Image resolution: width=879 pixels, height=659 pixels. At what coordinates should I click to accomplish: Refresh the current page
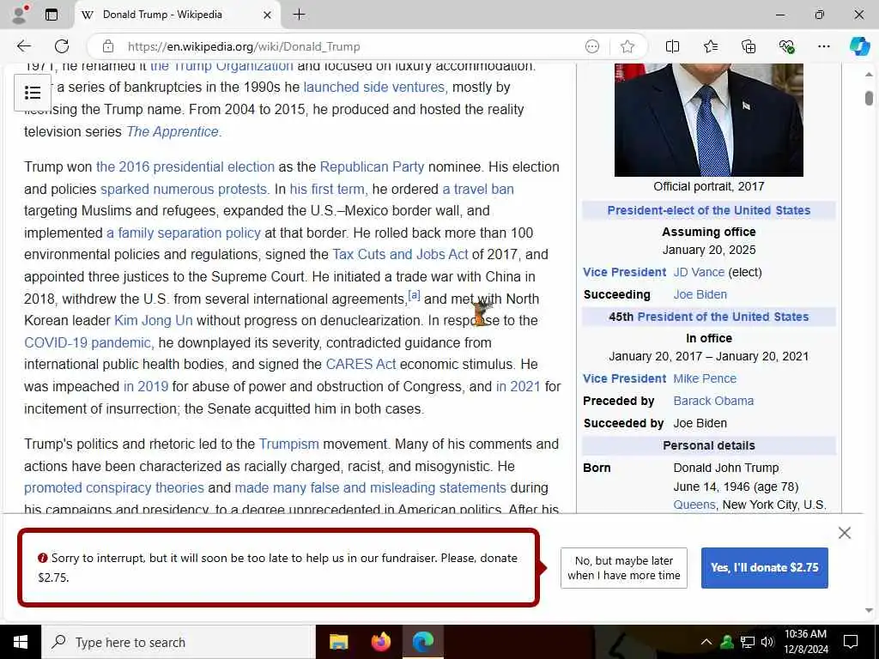[x=62, y=46]
